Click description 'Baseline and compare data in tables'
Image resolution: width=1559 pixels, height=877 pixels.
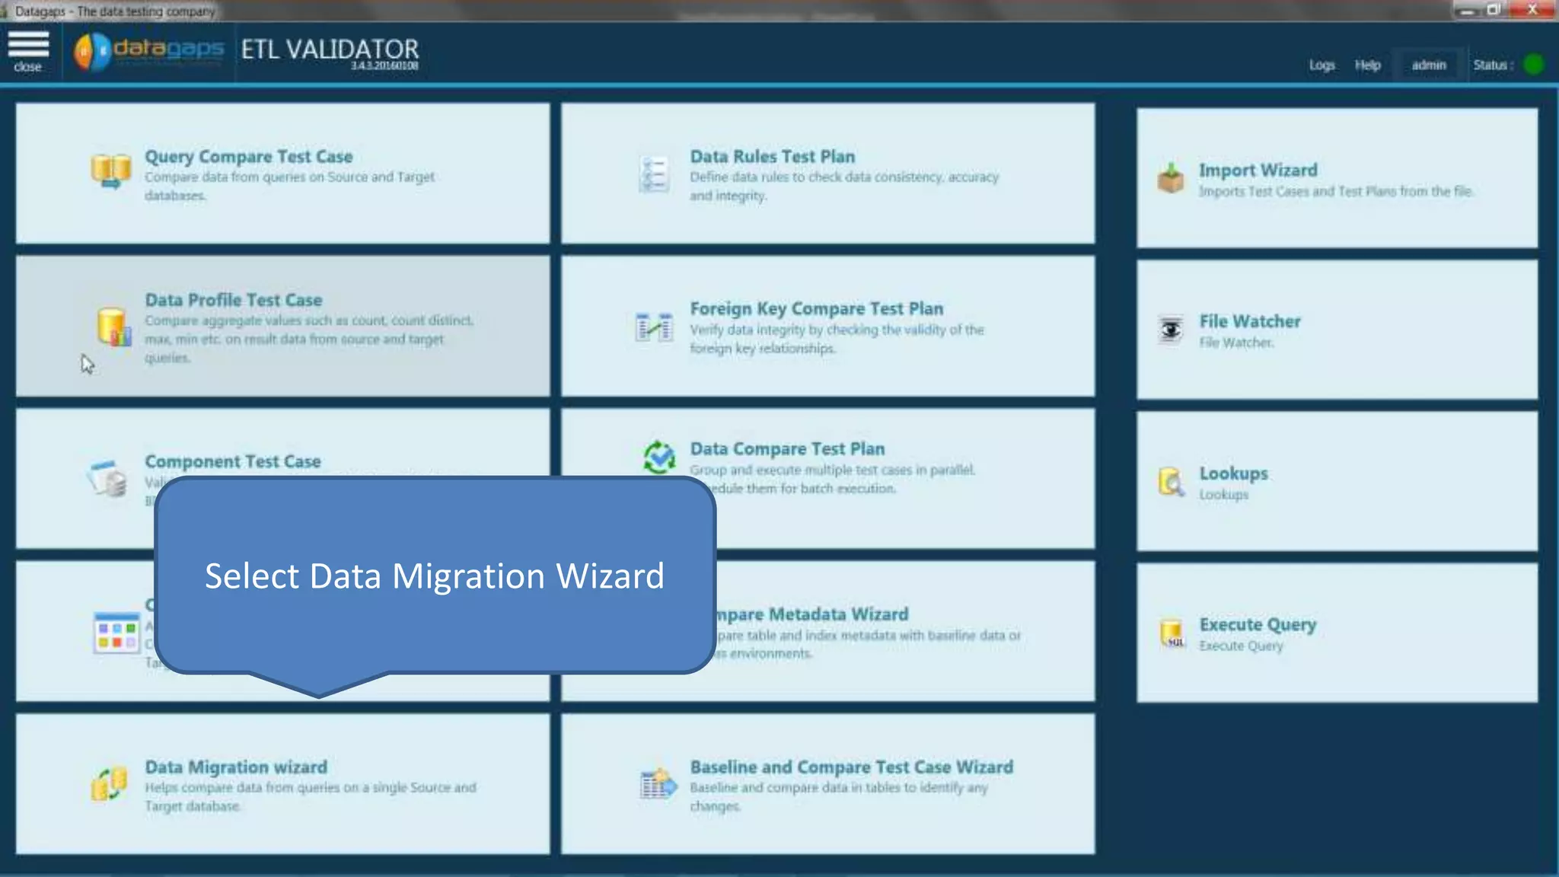[x=839, y=796]
